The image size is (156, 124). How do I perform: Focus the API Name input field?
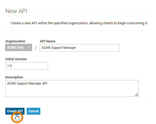(80, 48)
